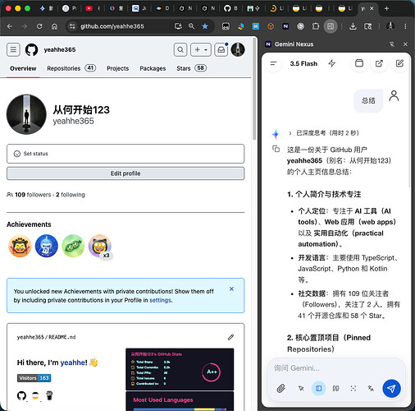The width and height of the screenshot is (415, 411).
Task: Reload the page
Action: point(39,26)
